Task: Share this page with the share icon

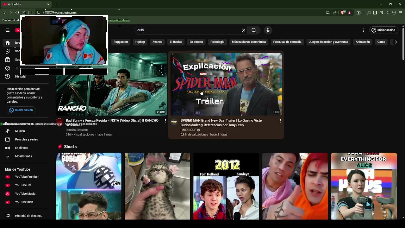Action: (335, 13)
